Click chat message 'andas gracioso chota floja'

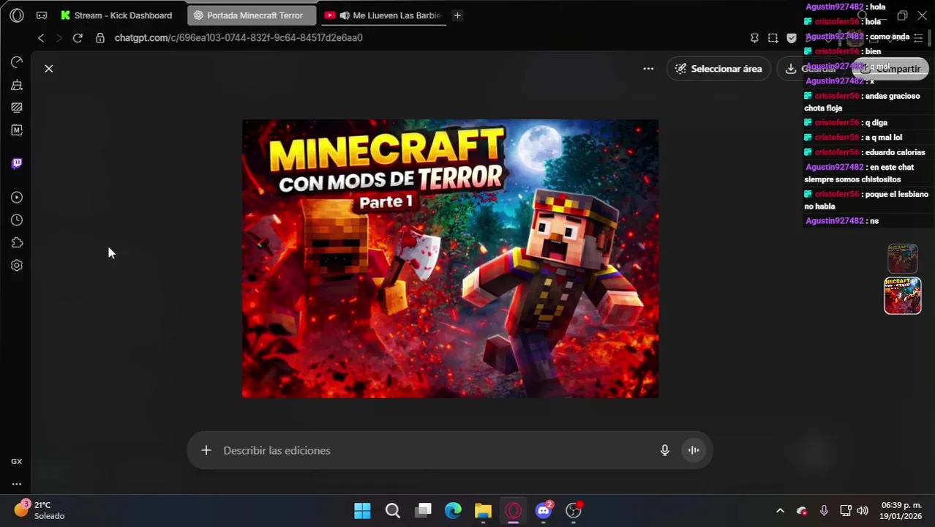863,102
